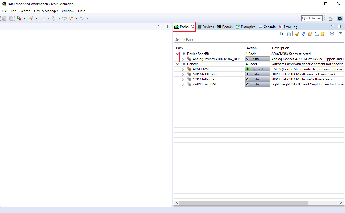The image size is (345, 213).
Task: Open the Search menu
Action: 25,11
